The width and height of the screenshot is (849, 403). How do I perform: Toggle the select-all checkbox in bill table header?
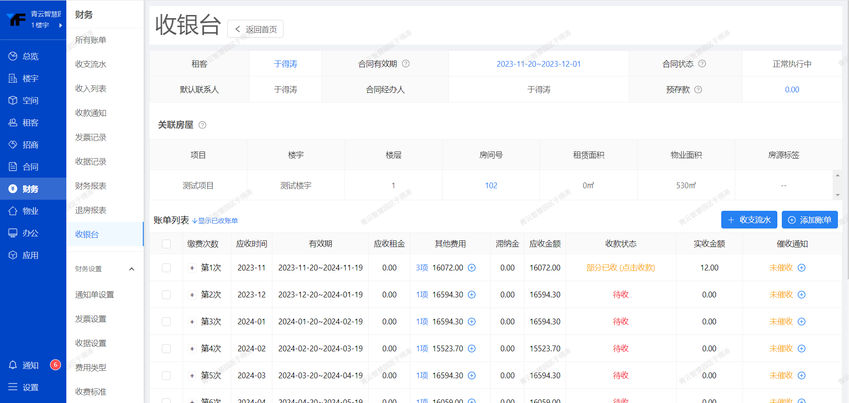coord(166,244)
